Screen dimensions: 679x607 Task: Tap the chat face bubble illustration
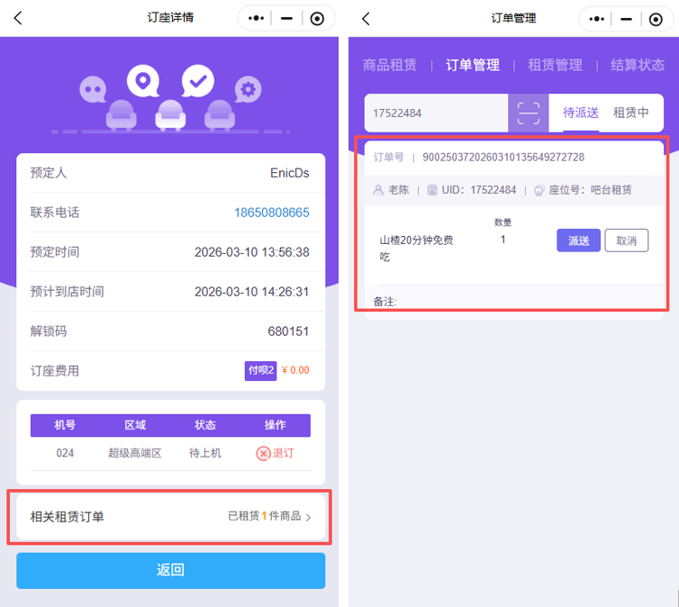pyautogui.click(x=93, y=90)
